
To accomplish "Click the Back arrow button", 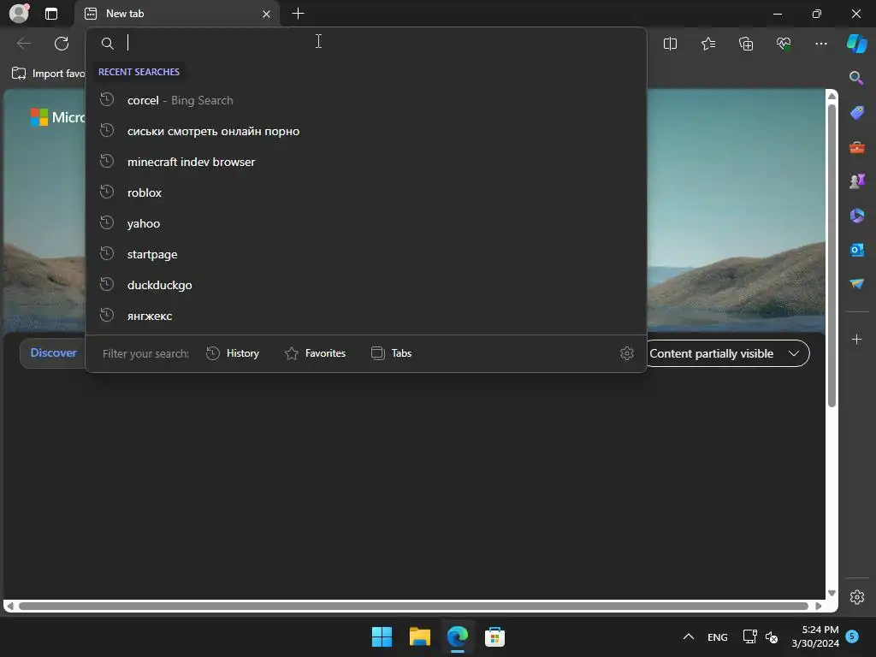I will pos(23,44).
